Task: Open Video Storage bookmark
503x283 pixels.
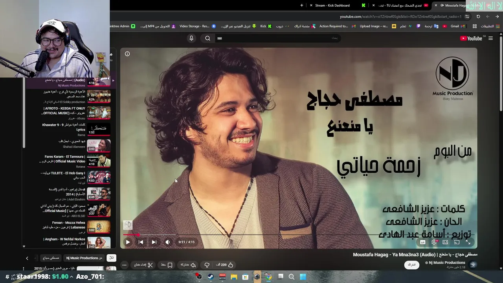Action: coord(198,26)
